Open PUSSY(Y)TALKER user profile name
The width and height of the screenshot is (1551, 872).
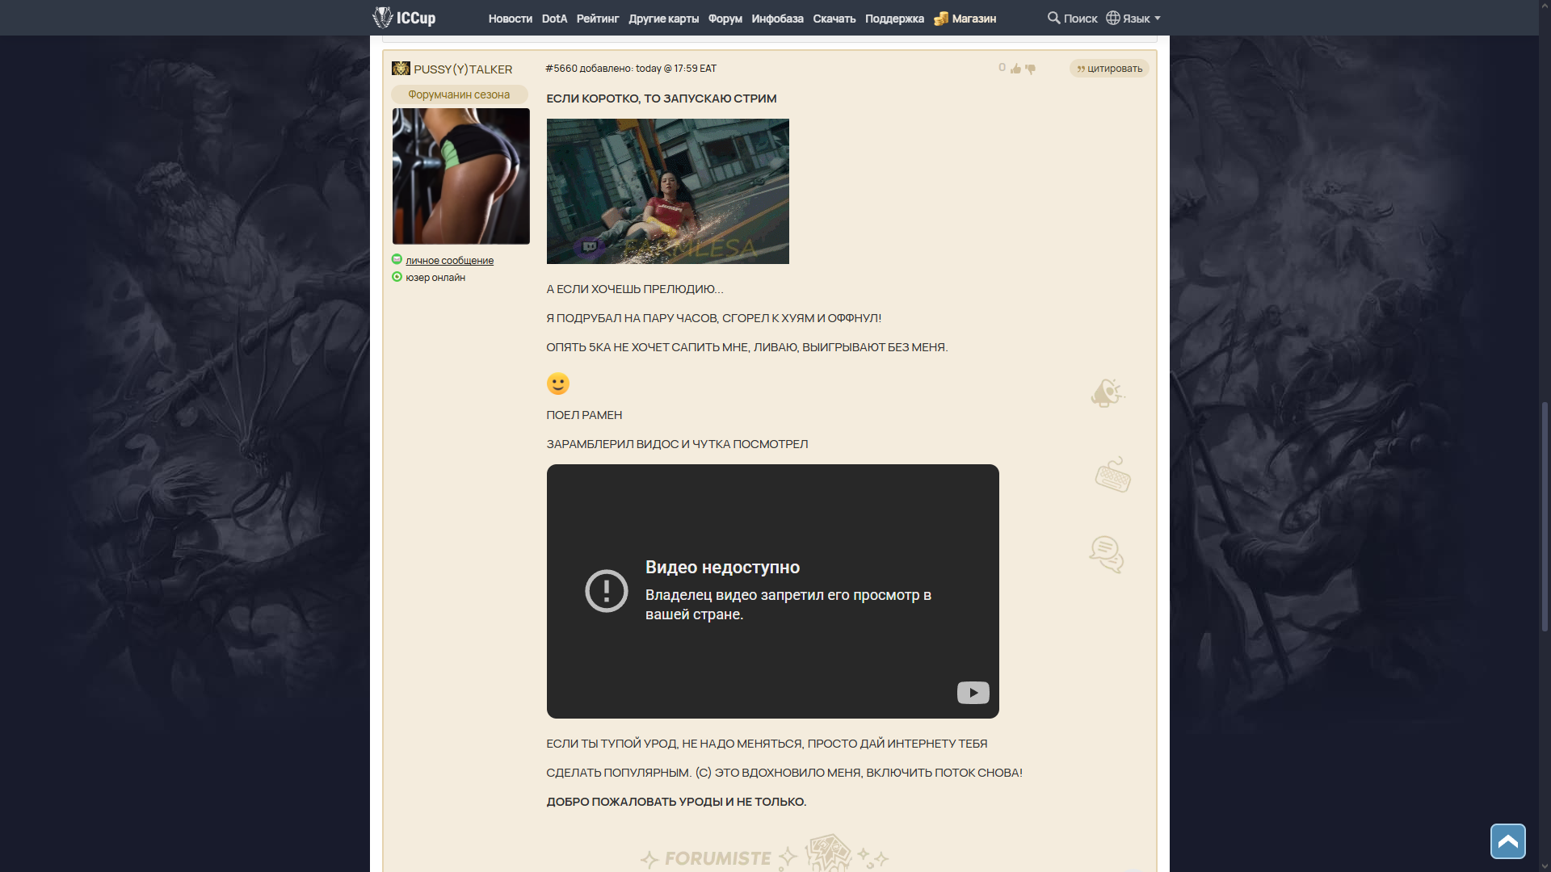pos(463,69)
